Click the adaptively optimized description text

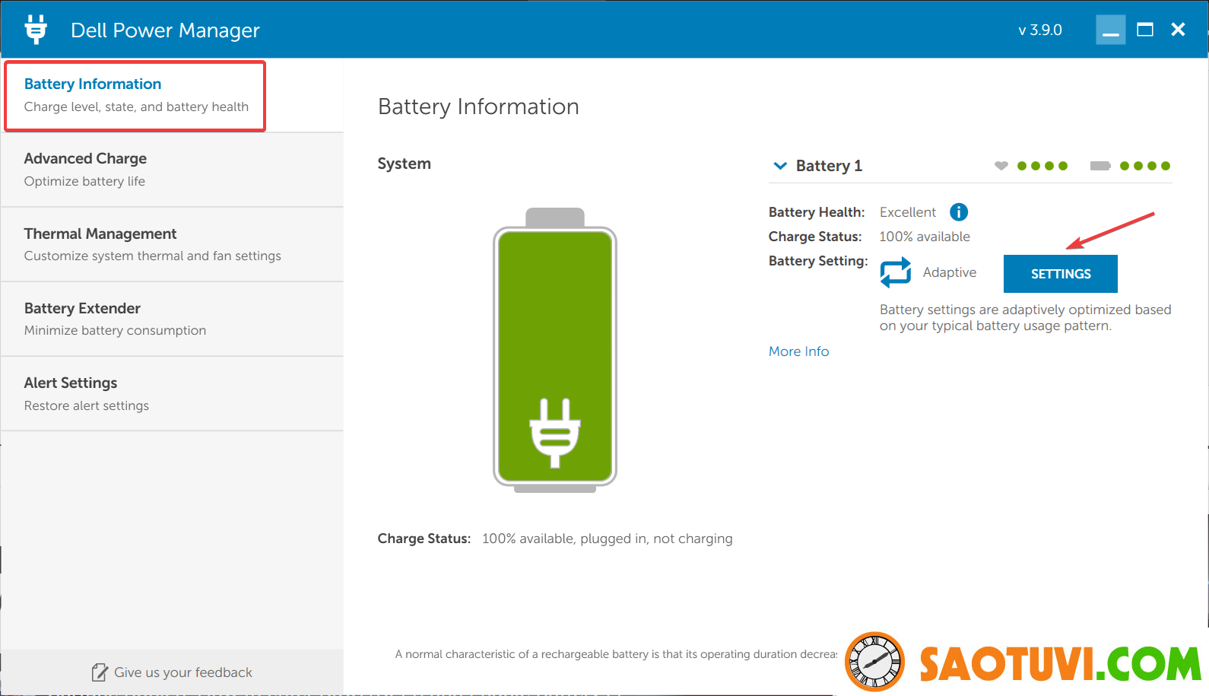click(x=1025, y=317)
